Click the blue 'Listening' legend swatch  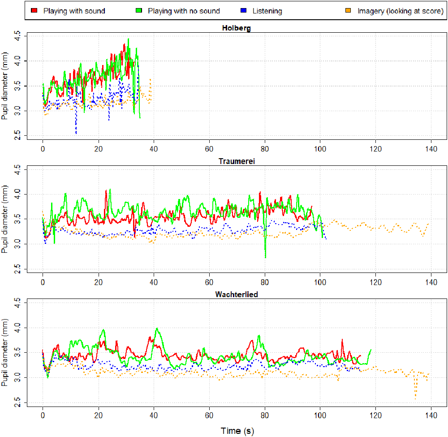point(243,11)
